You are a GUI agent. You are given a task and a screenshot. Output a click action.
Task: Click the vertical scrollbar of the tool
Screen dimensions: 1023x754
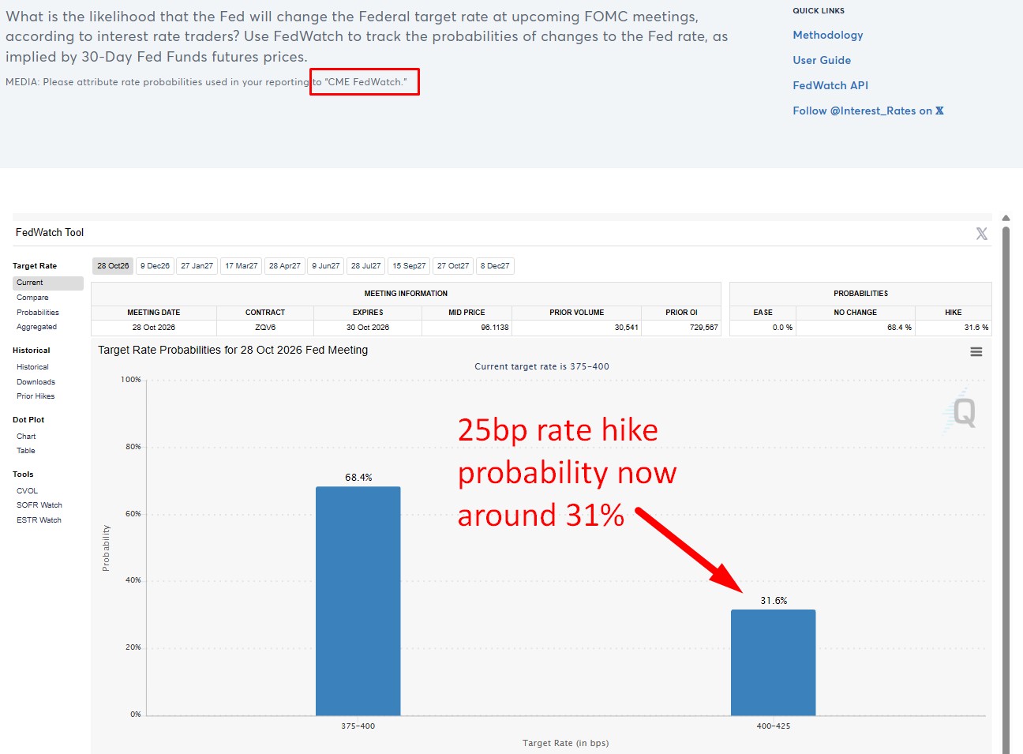(x=1006, y=490)
